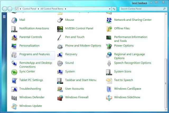The height and width of the screenshot is (113, 169).
Task: Open the User Accounts icon
Action: (60, 89)
